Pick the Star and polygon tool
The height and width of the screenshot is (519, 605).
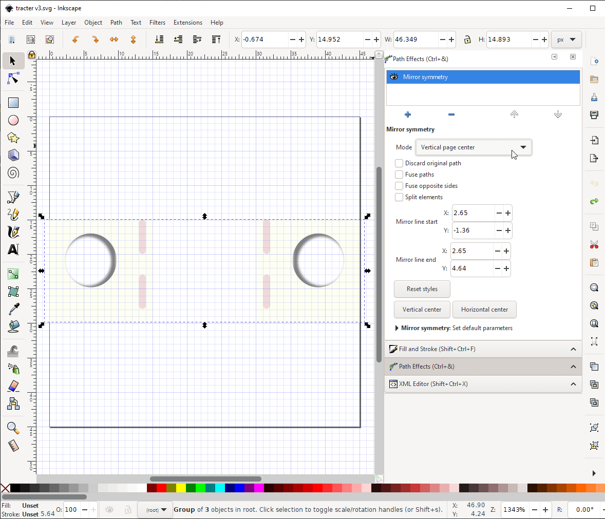pyautogui.click(x=13, y=138)
